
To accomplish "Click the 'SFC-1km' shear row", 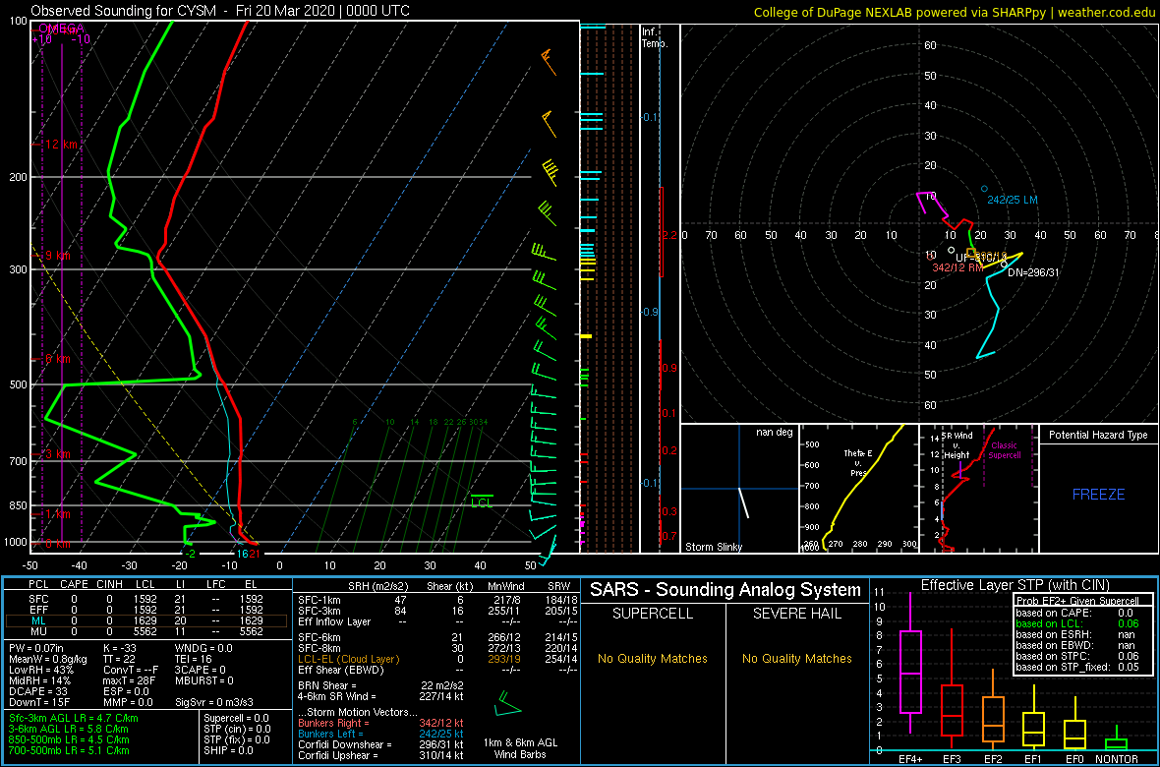I will [x=436, y=599].
